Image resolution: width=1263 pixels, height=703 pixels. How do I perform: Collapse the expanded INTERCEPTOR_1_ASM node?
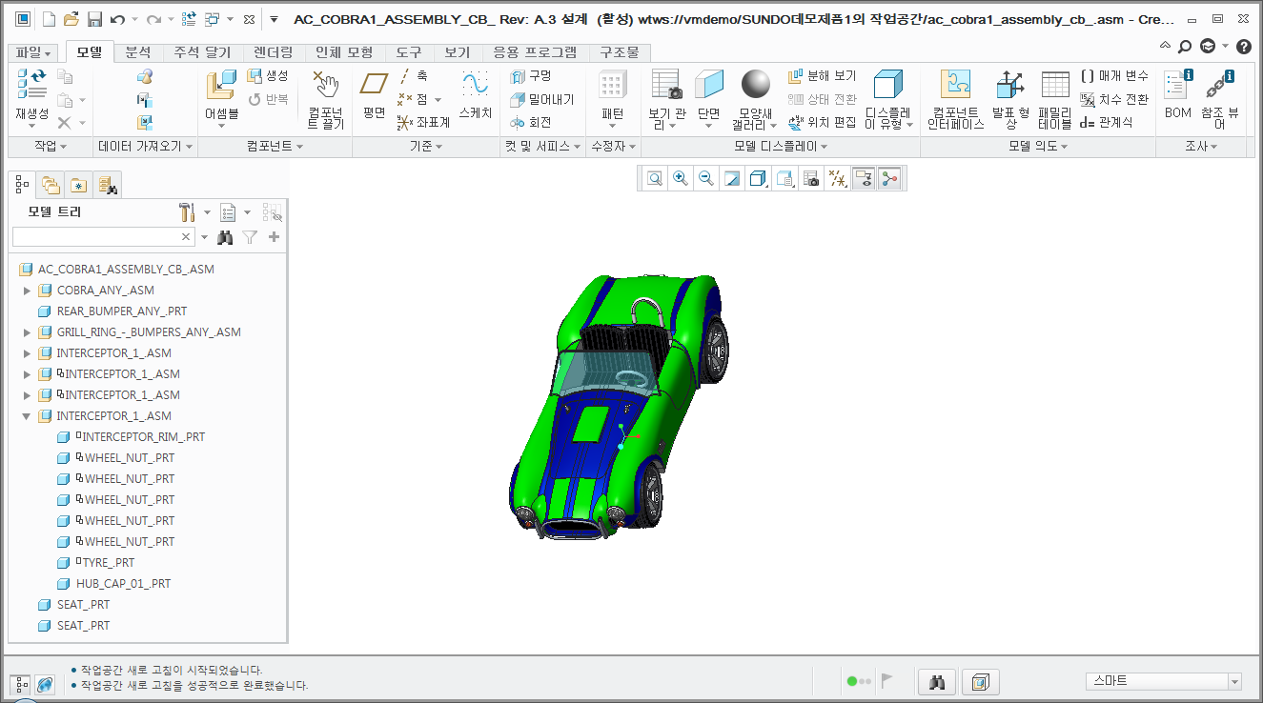pyautogui.click(x=27, y=415)
